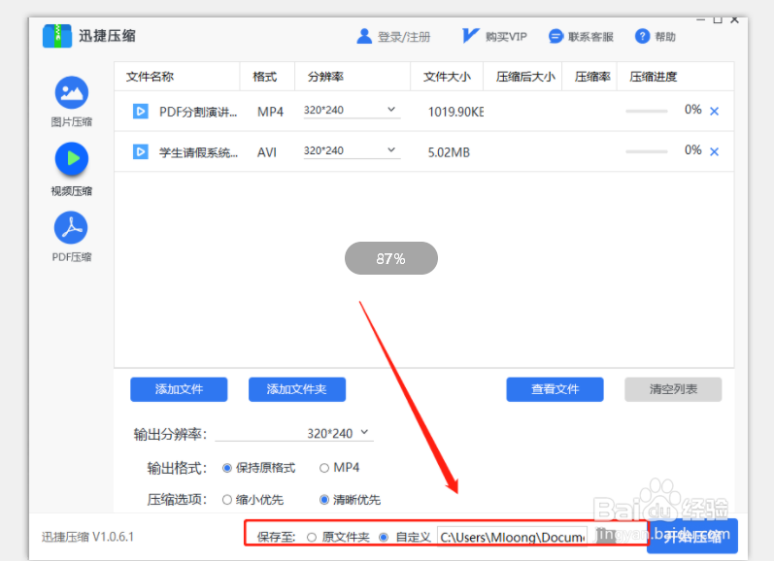Open 输出分辨率 320*240 dropdown
The width and height of the screenshot is (774, 561).
pyautogui.click(x=294, y=433)
